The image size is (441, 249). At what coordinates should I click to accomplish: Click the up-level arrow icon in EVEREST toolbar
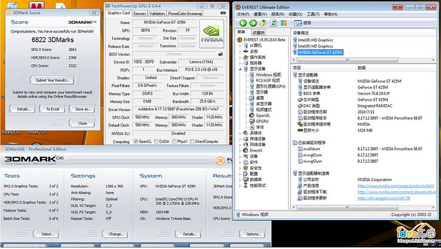263,23
